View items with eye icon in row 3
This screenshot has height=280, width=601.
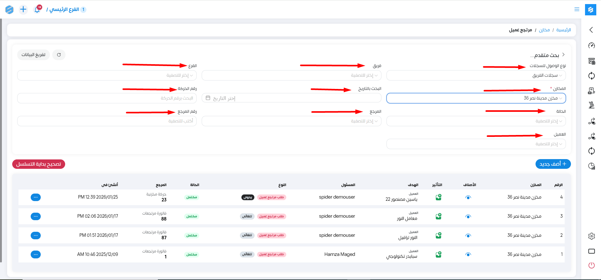tap(468, 216)
